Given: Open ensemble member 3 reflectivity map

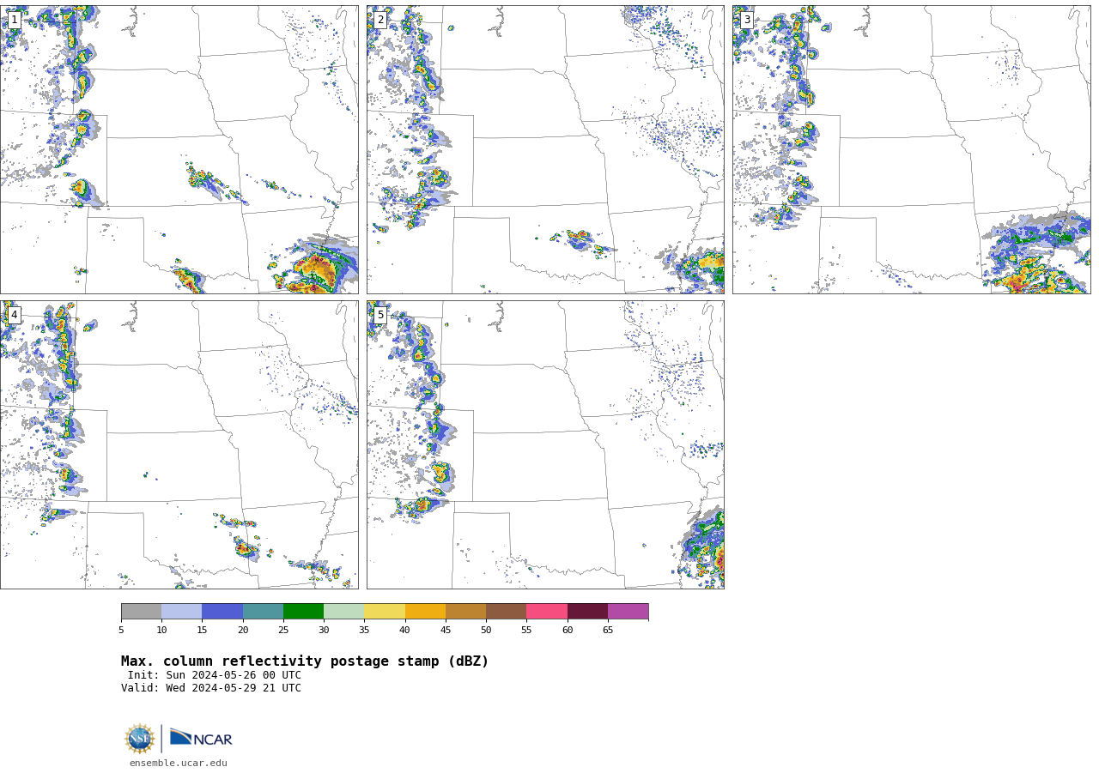Looking at the screenshot, I should [911, 149].
